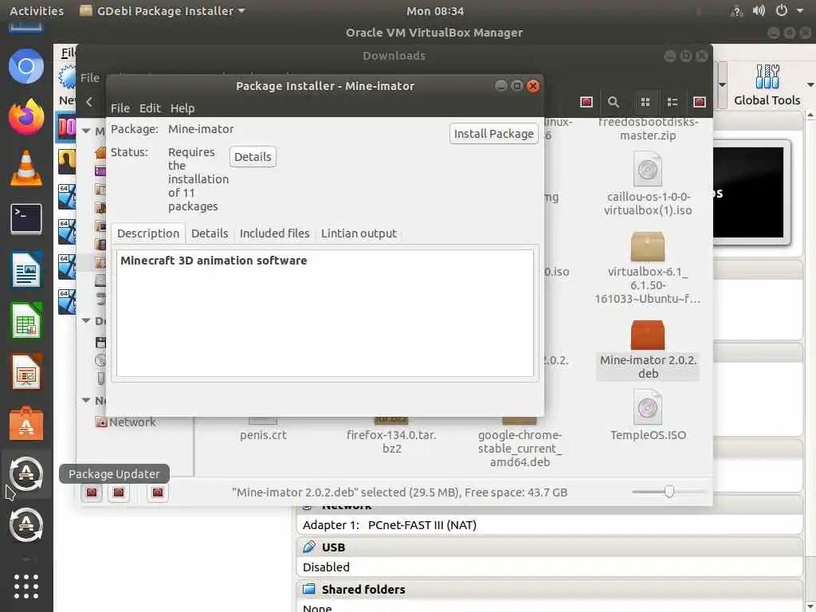Select freedosbootdisks-master.zip file
Screen dimensions: 816x612
647,128
